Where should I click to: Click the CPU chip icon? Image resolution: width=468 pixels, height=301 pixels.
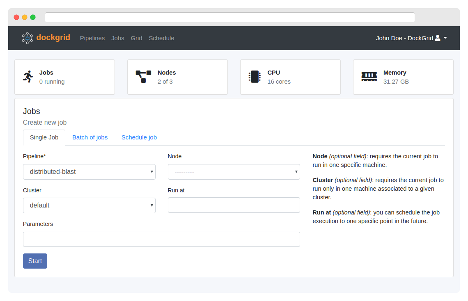(x=255, y=77)
